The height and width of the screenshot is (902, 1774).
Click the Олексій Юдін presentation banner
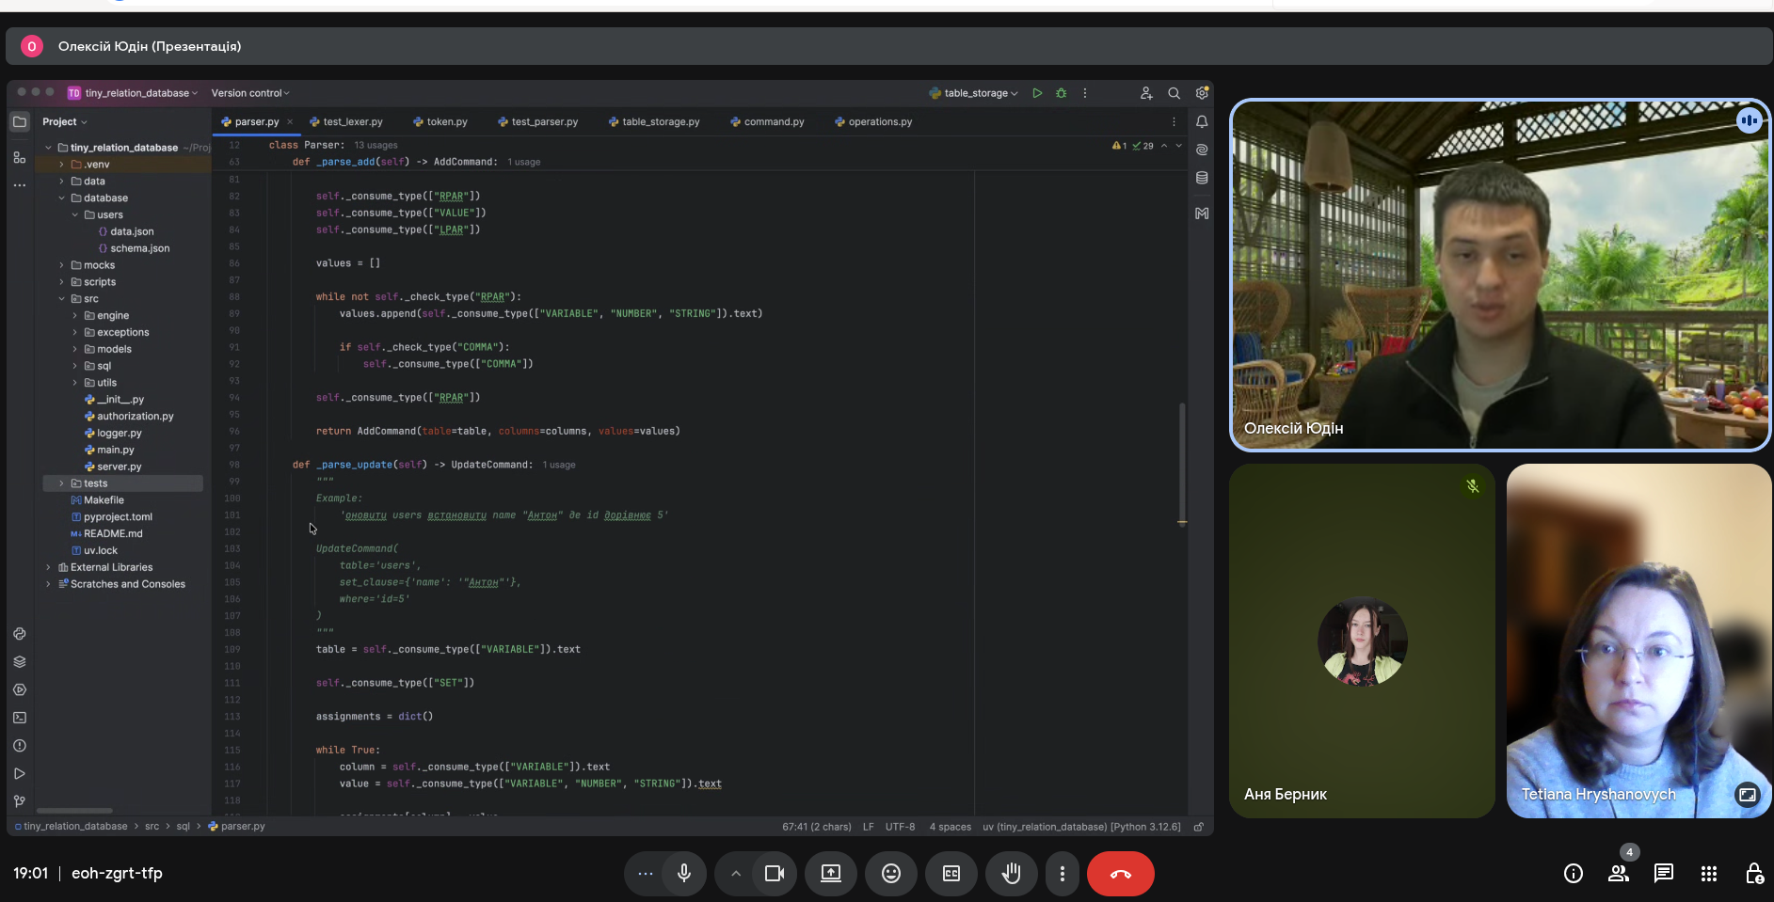[x=150, y=46]
